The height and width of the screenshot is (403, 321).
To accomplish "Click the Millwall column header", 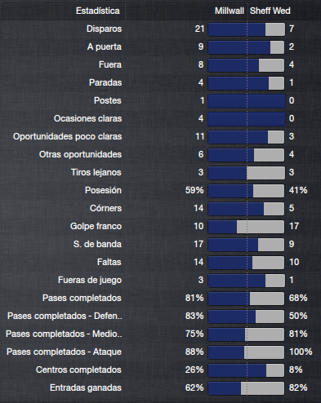I will 230,11.
